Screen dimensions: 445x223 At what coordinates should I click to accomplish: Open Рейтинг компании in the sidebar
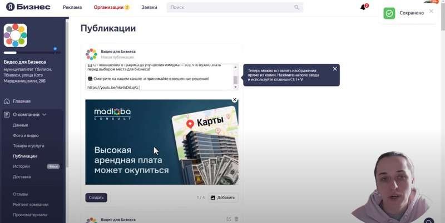(x=31, y=205)
